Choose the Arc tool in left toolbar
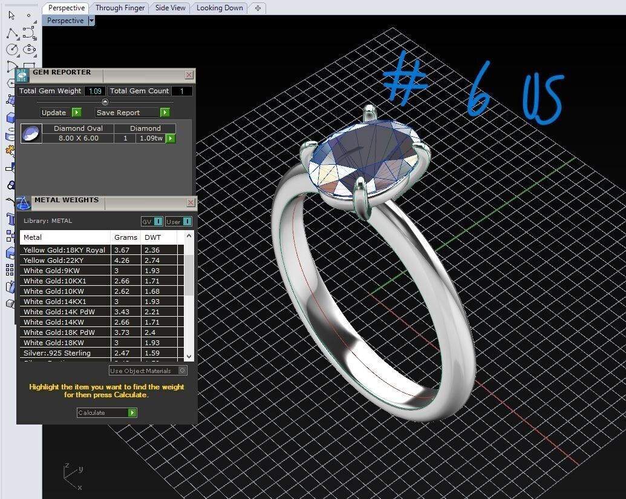The height and width of the screenshot is (499, 626). [x=11, y=66]
